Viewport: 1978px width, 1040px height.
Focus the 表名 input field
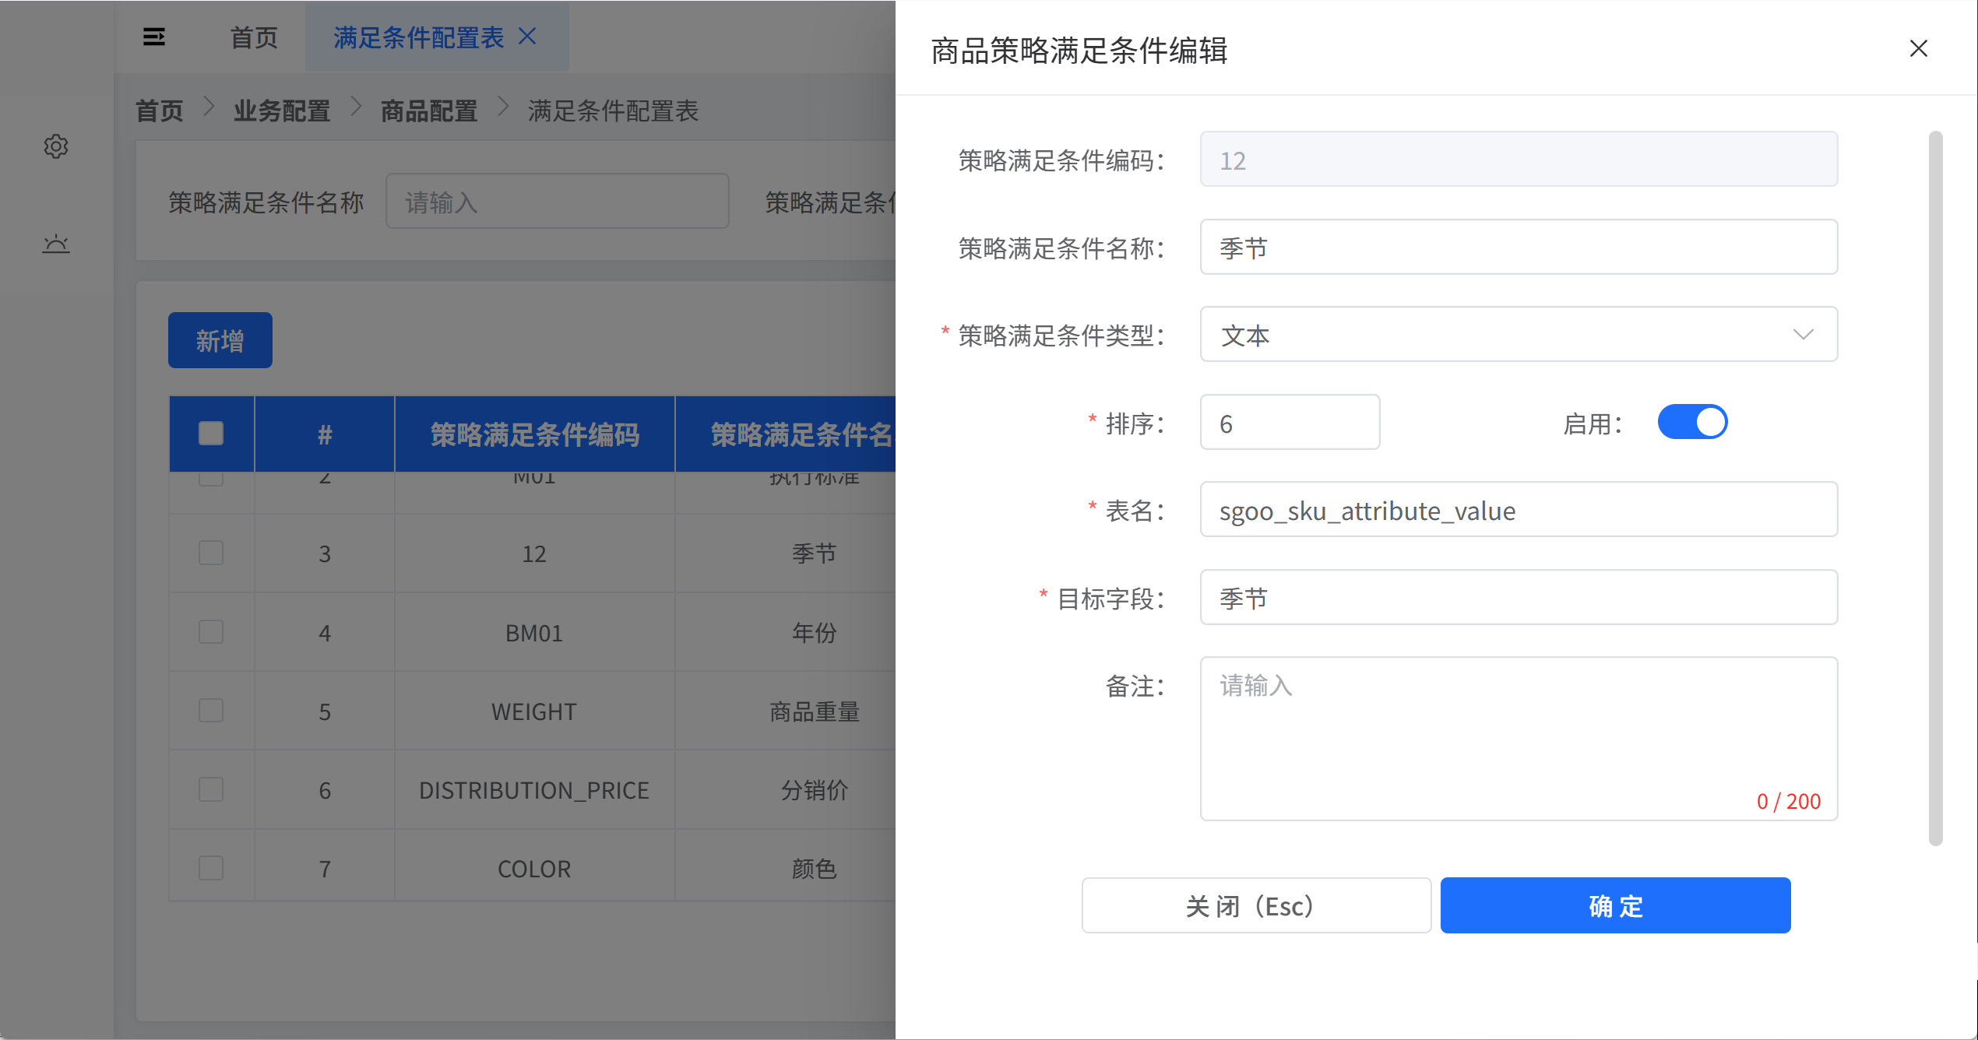[1519, 510]
